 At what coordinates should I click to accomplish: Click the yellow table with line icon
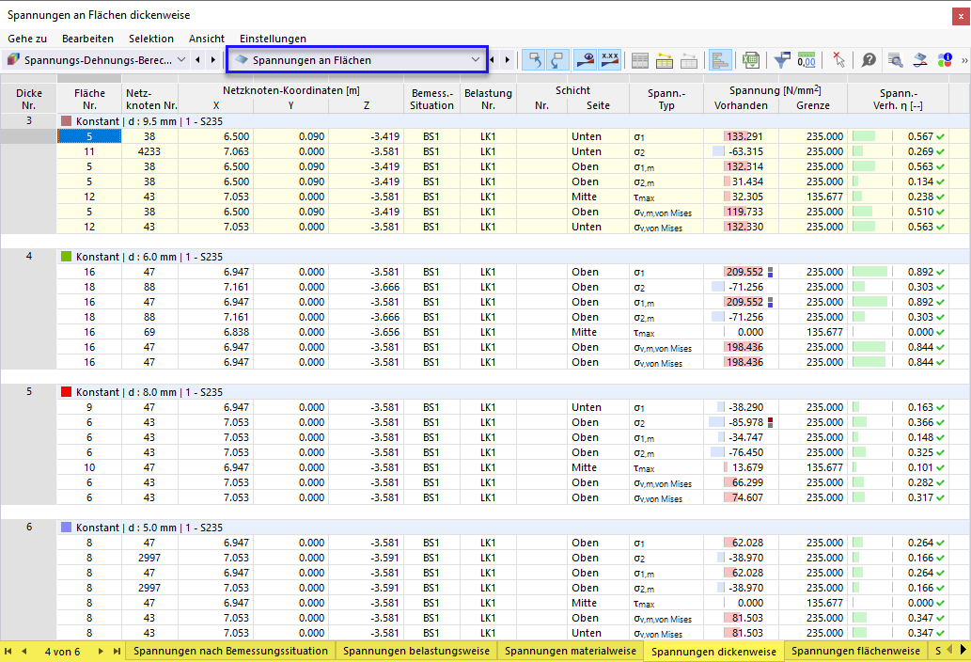(665, 60)
